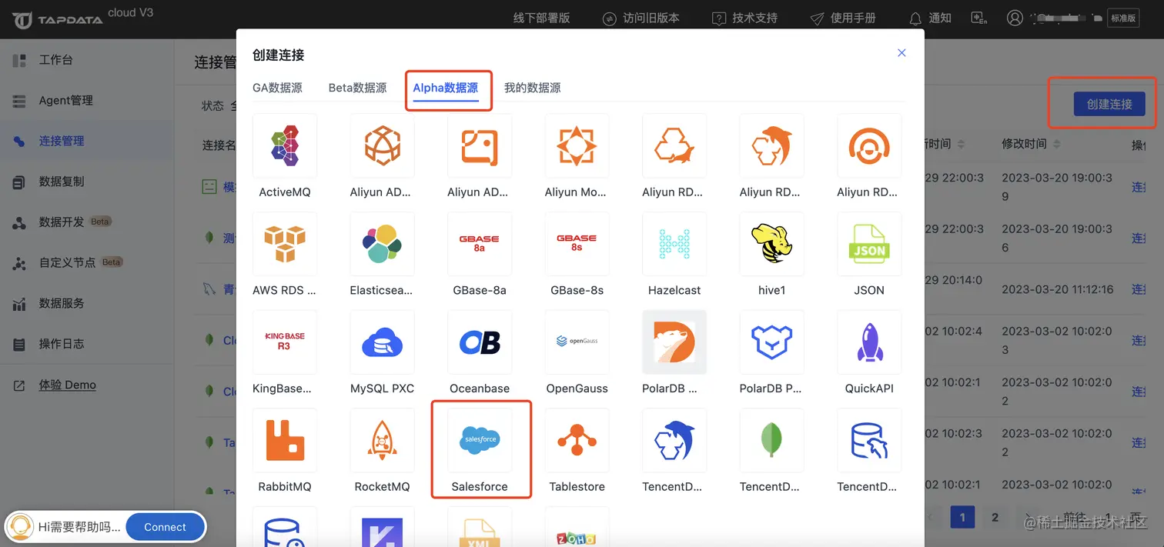Switch to the Alpha数据源 tab
Image resolution: width=1164 pixels, height=547 pixels.
(446, 88)
